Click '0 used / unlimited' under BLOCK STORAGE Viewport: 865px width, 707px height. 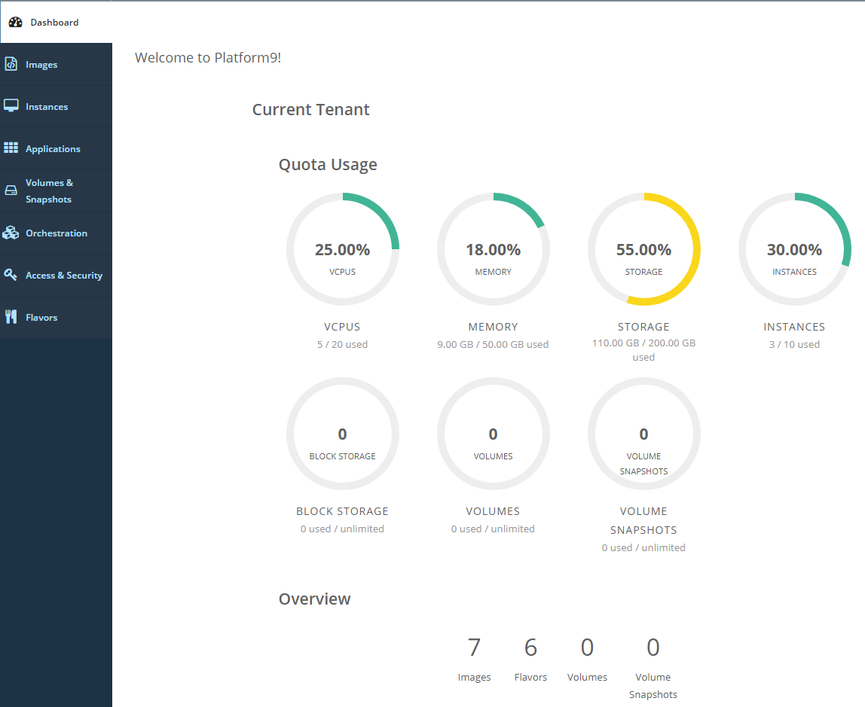[x=342, y=529]
